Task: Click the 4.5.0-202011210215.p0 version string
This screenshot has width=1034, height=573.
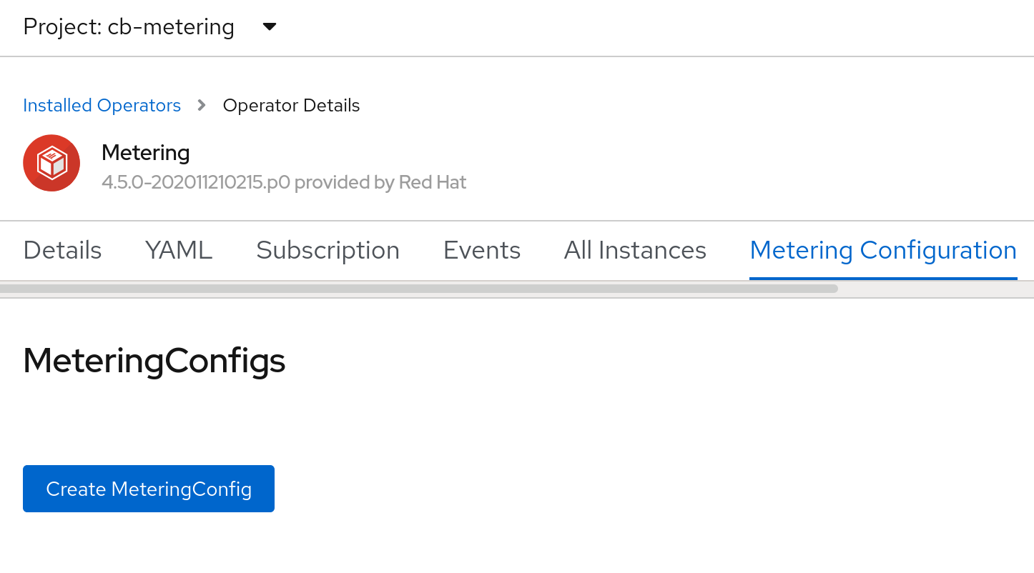Action: 195,183
